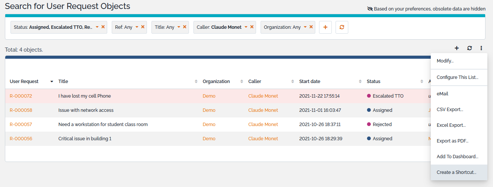Click the plus icon above the list
The height and width of the screenshot is (187, 493).
point(457,48)
